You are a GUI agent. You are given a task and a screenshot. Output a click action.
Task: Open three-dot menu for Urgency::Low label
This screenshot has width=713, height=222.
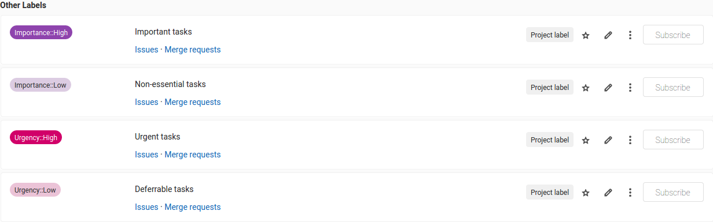(630, 193)
